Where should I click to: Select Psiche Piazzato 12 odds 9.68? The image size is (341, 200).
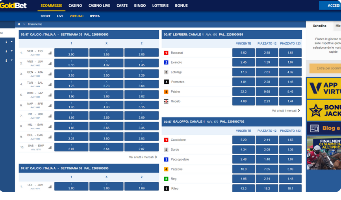point(267,92)
